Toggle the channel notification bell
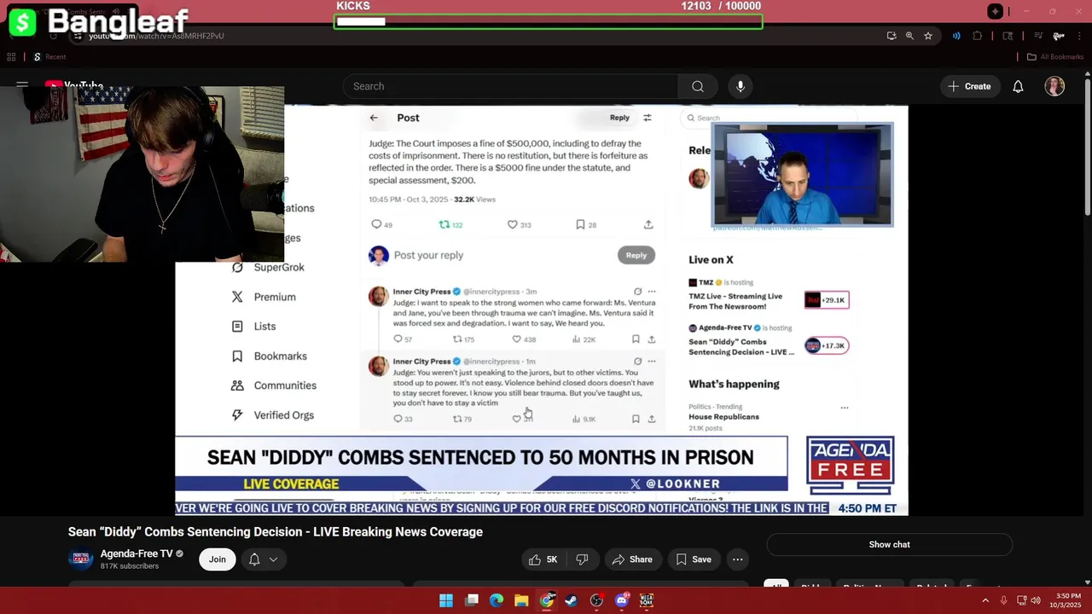 pos(254,559)
